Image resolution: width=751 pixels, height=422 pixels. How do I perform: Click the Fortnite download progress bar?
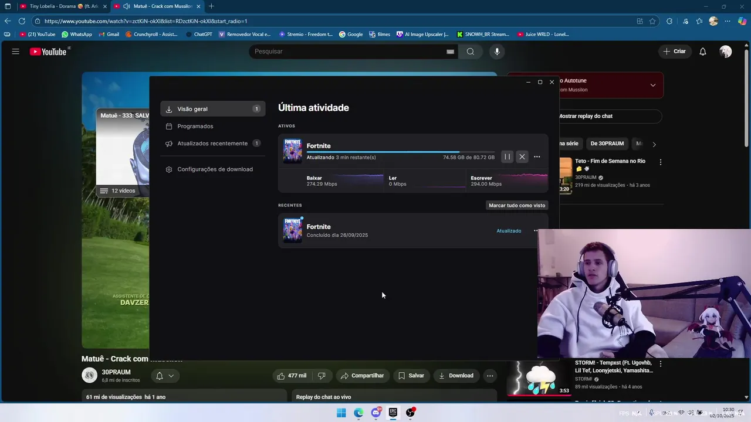400,152
